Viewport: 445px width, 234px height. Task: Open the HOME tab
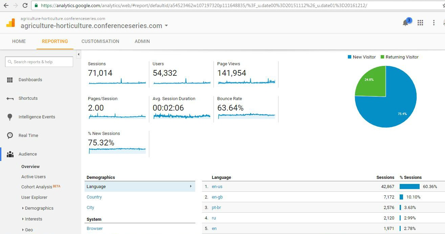coord(19,41)
